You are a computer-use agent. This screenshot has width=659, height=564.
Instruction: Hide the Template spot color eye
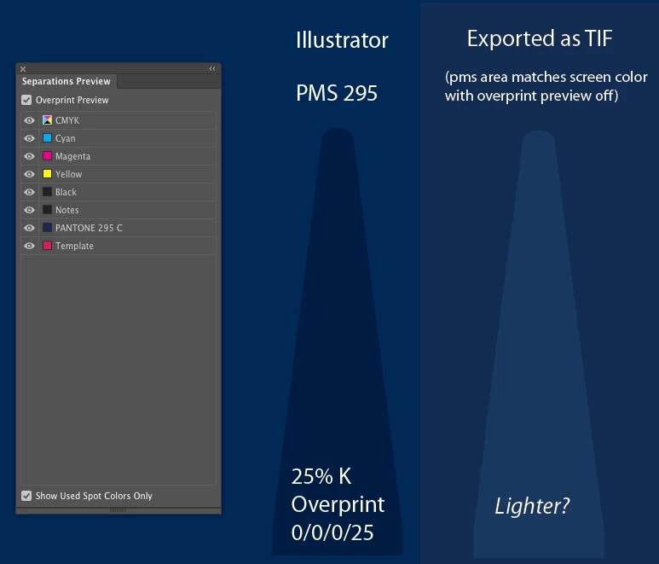[x=30, y=246]
